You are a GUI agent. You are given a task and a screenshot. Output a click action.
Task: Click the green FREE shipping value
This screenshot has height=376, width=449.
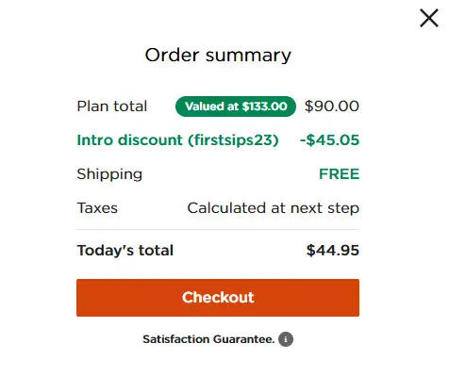pyautogui.click(x=339, y=174)
